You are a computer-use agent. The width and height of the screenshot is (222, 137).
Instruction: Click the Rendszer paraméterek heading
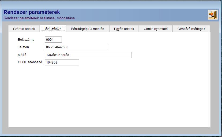click(x=32, y=12)
